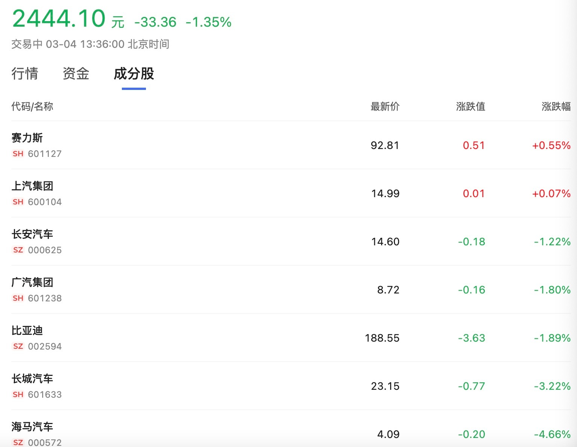Click the percentage -1.80%
This screenshot has width=577, height=447.
point(553,290)
